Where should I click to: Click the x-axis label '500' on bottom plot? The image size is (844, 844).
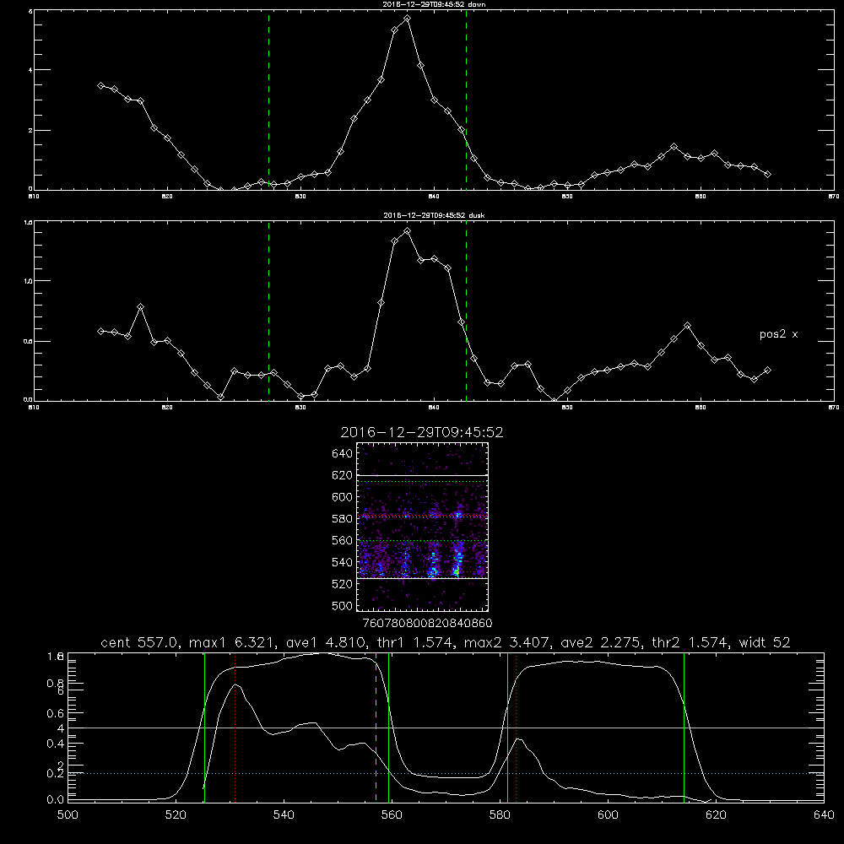[x=68, y=815]
